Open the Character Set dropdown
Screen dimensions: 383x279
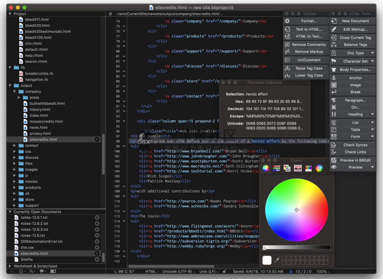pos(353,61)
